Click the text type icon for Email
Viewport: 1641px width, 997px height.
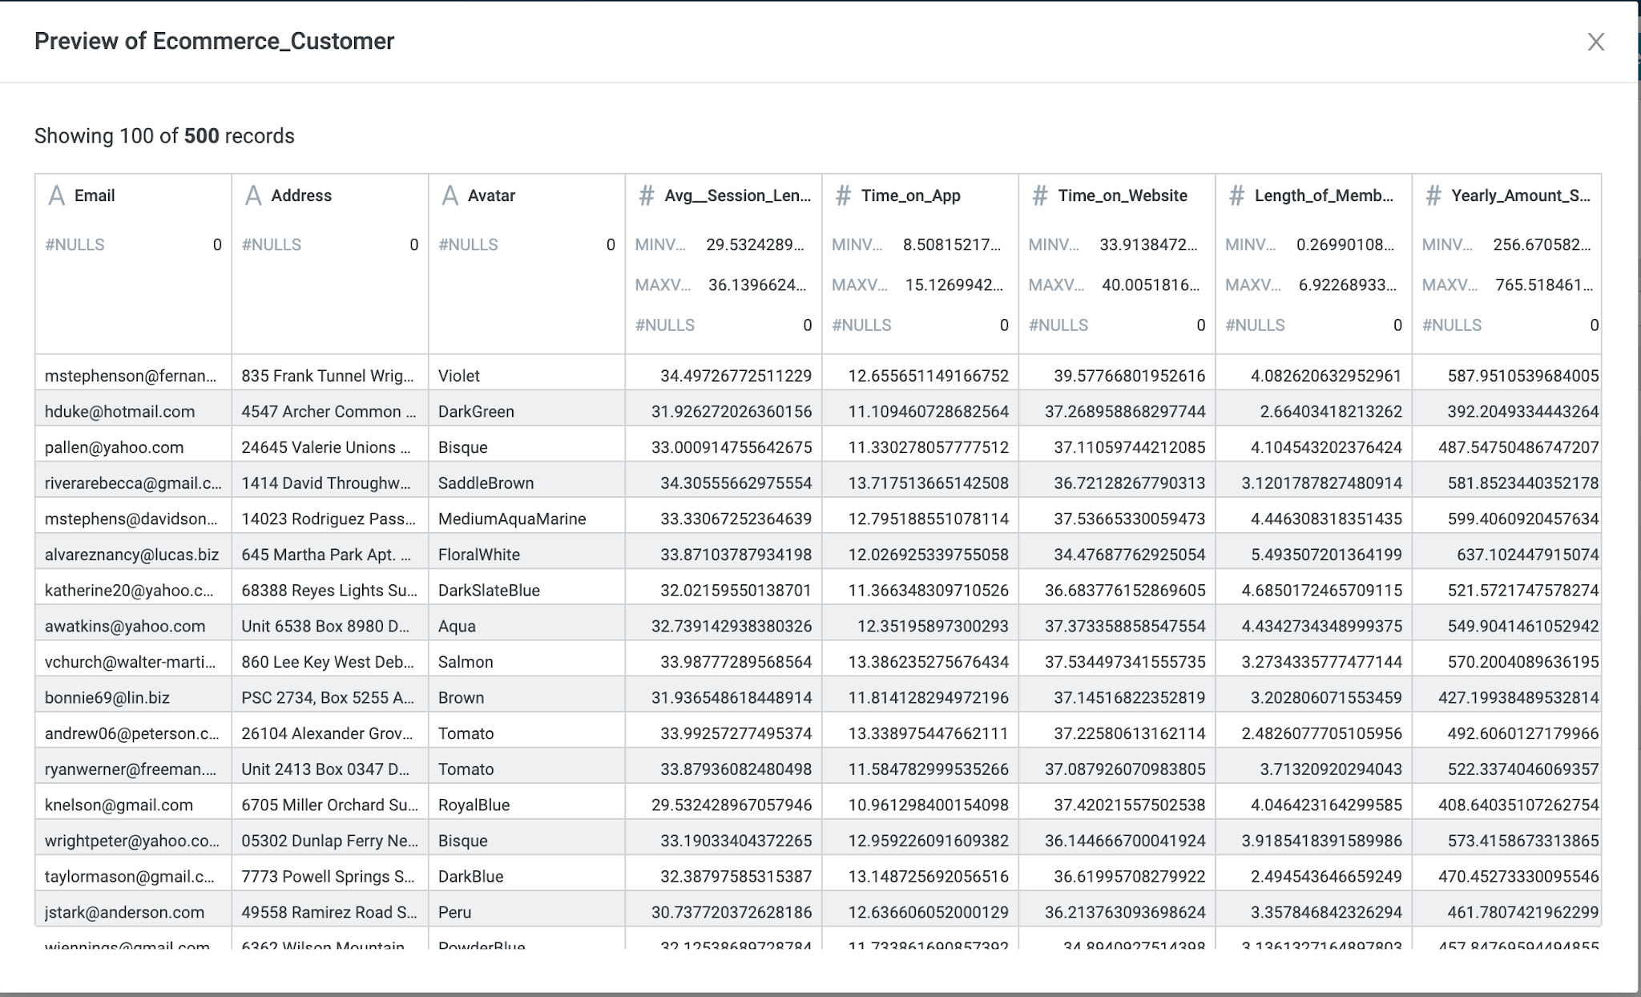click(56, 196)
